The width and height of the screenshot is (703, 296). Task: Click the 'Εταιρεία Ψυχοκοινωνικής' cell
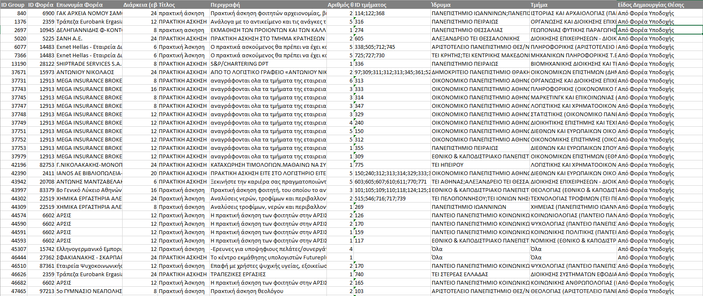pos(89,266)
